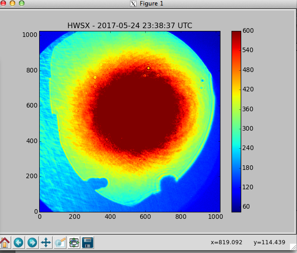Click the colorbar label 480

248,70
